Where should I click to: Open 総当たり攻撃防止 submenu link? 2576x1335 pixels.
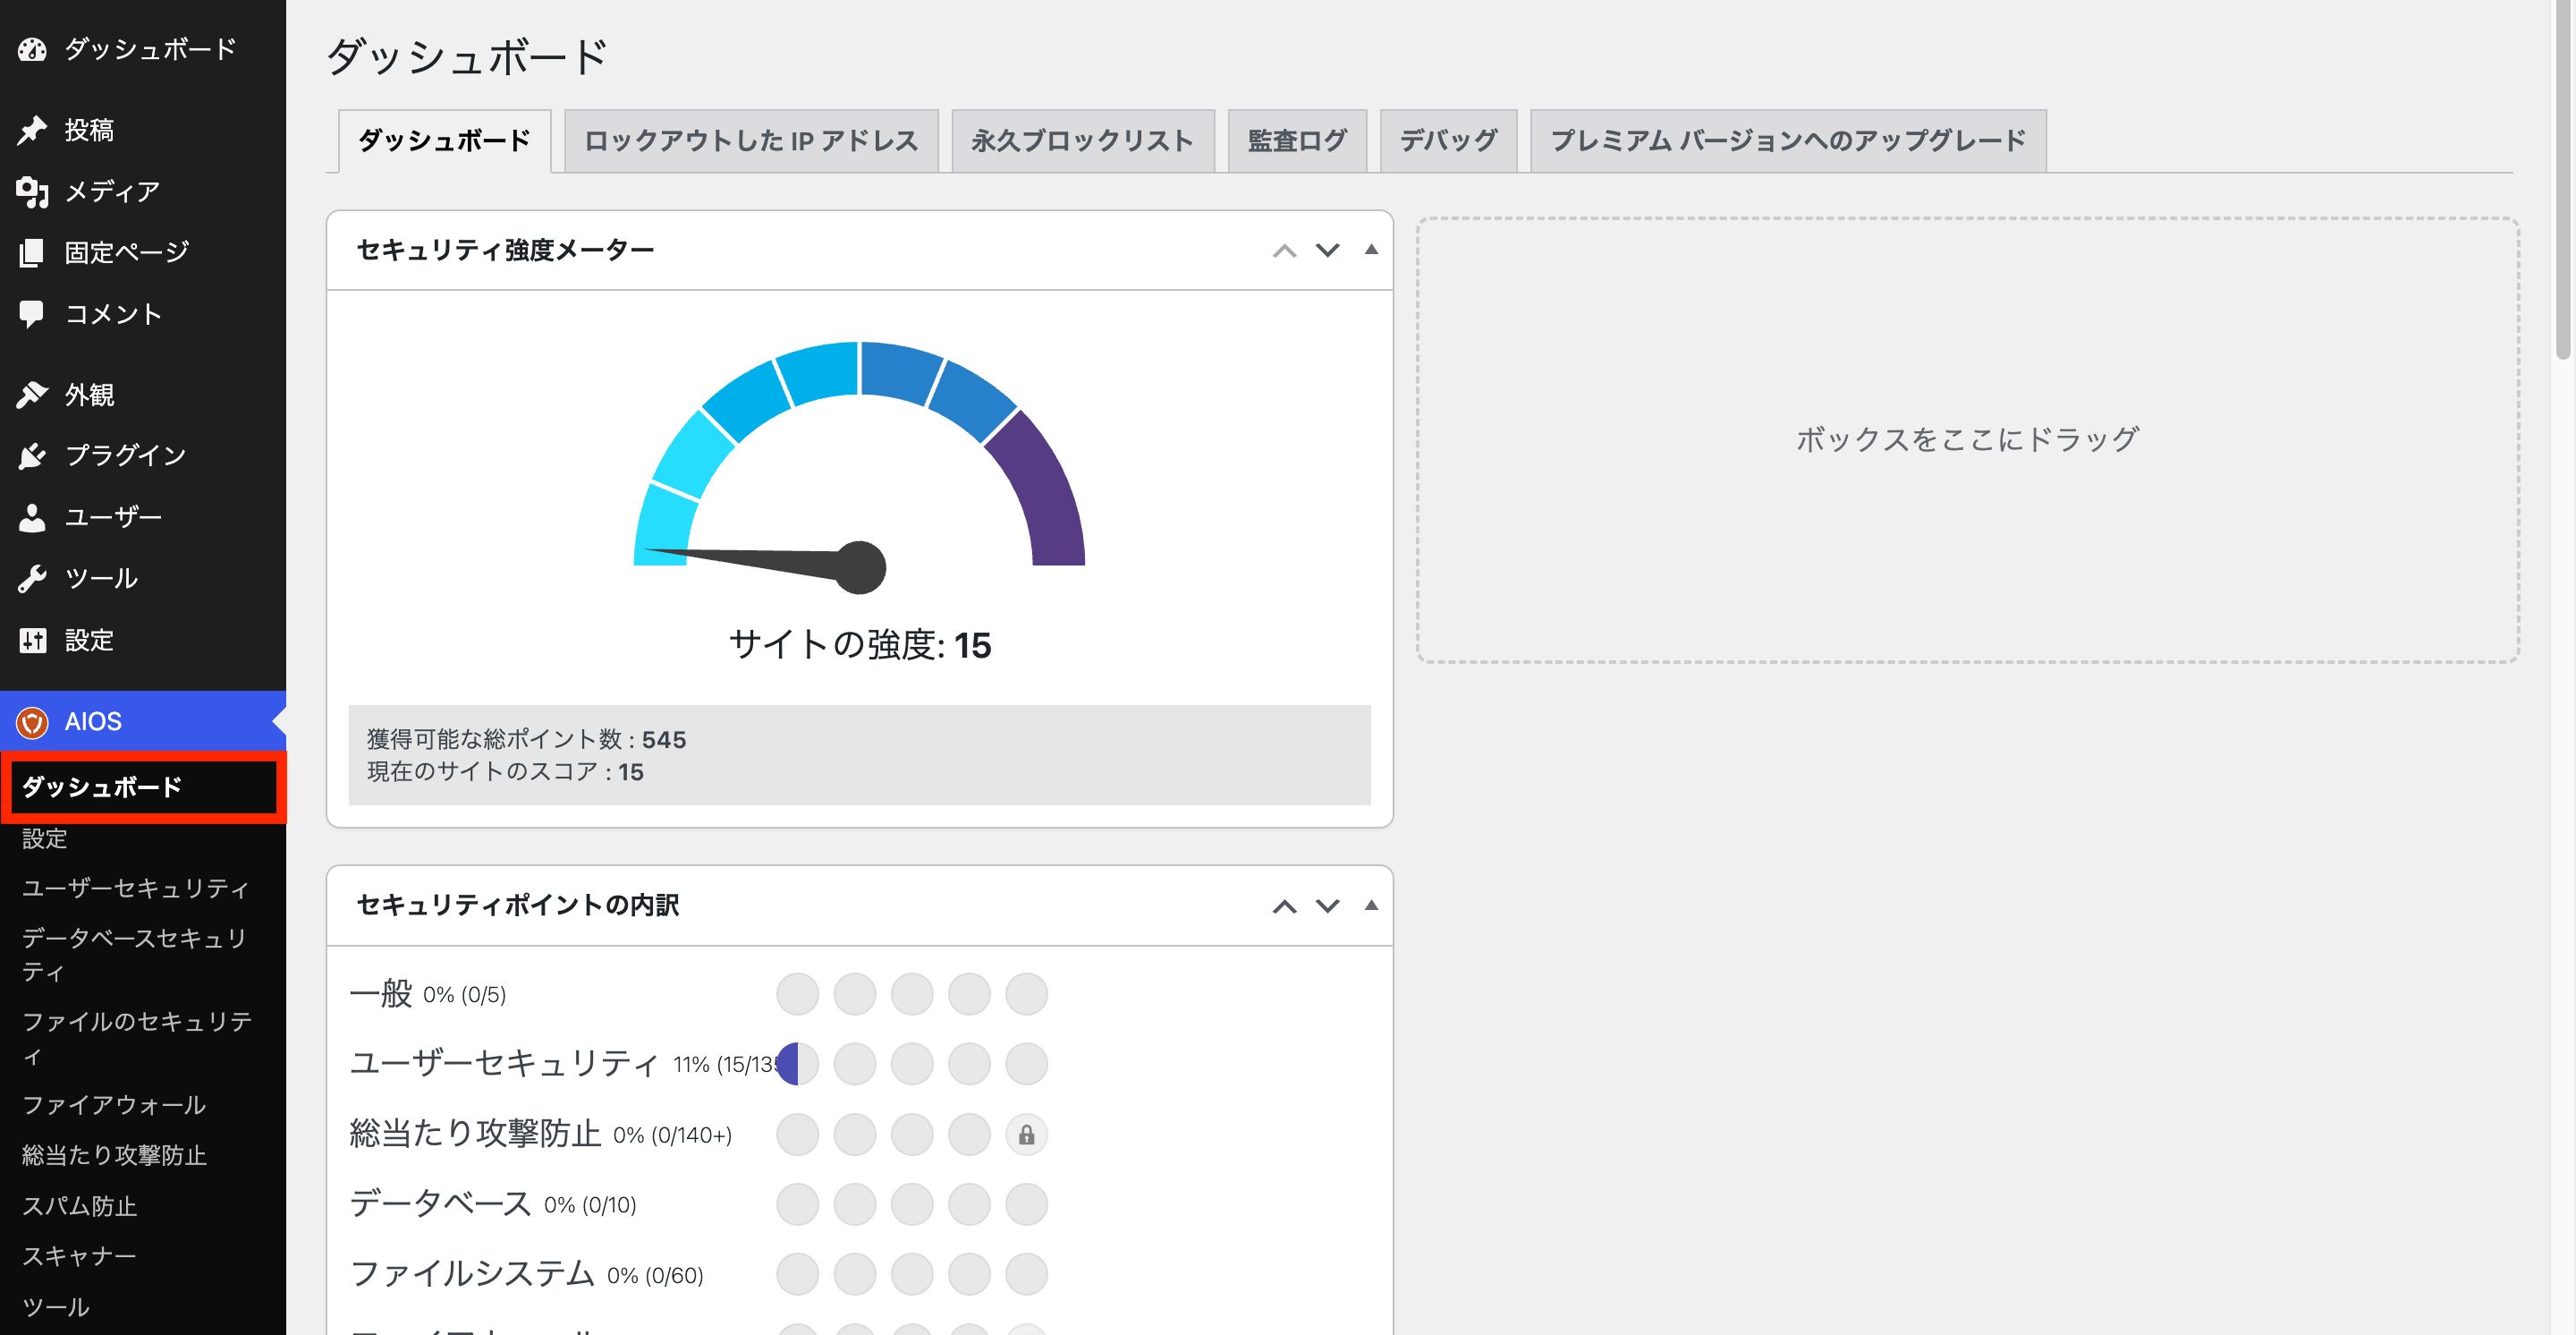[114, 1155]
